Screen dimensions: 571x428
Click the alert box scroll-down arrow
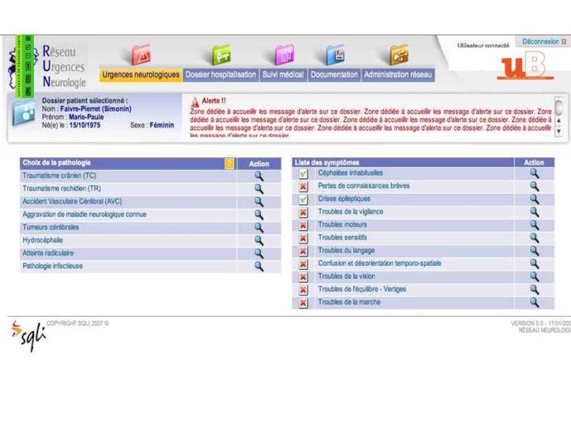[559, 131]
